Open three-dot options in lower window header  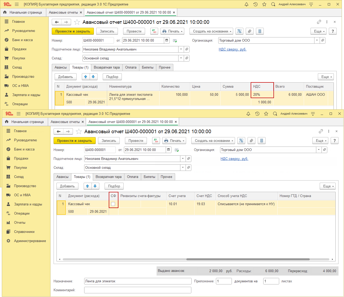(x=329, y=131)
